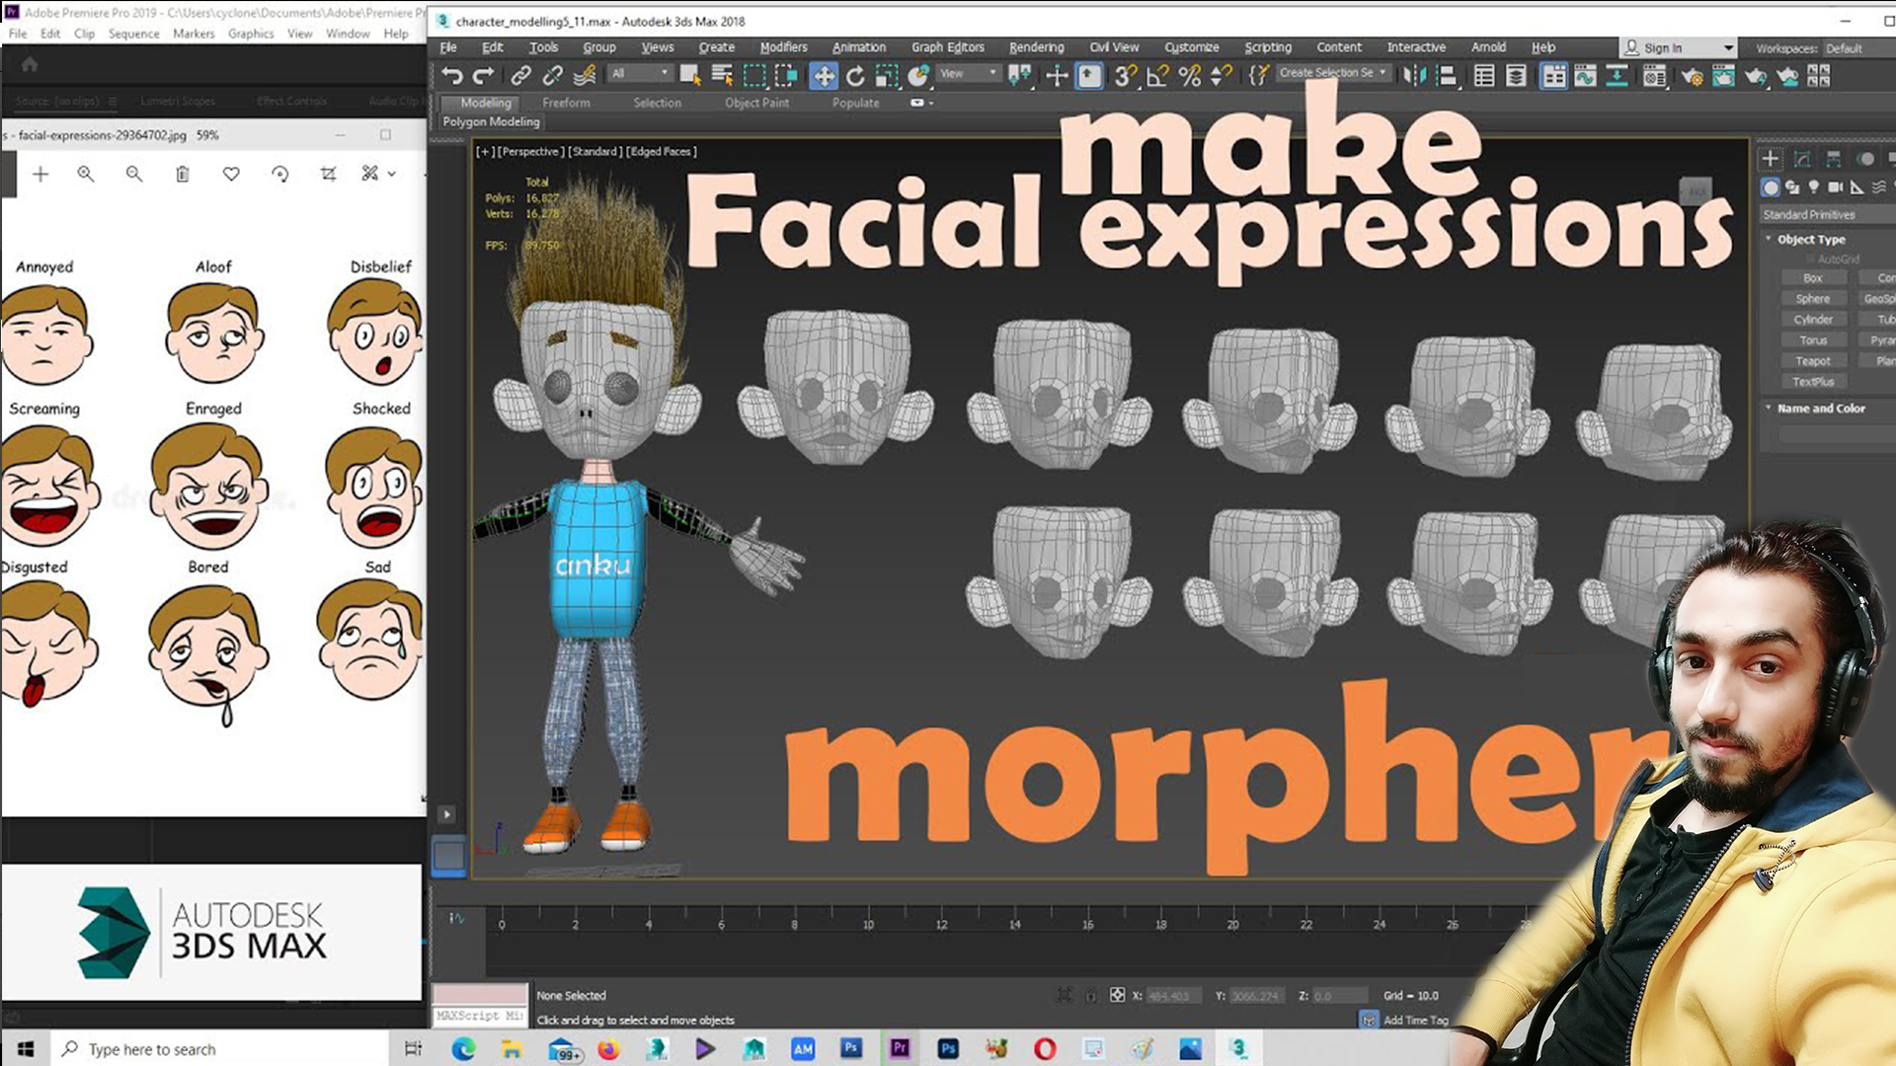Select the Lights category icon
Viewport: 1896px width, 1066px height.
[1814, 188]
